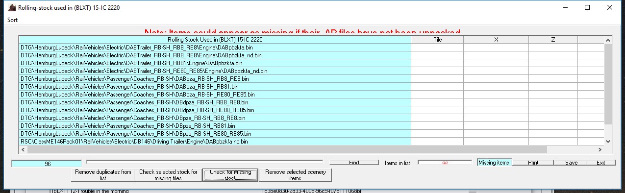This screenshot has width=625, height=193.
Task: Click Rolling Stock Used in column header
Action: 215,39
